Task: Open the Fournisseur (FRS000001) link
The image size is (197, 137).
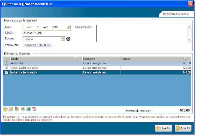Action: (38, 45)
